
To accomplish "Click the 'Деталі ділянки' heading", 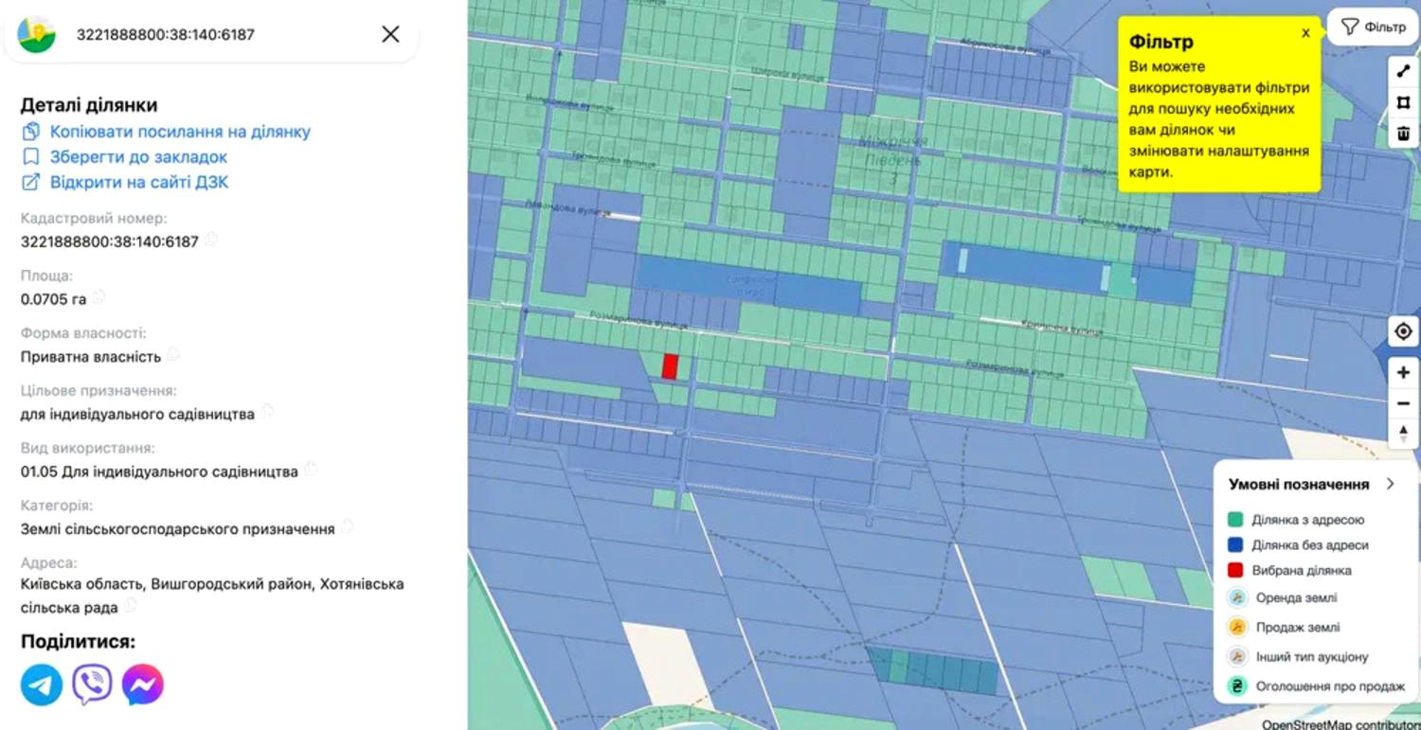I will [89, 105].
